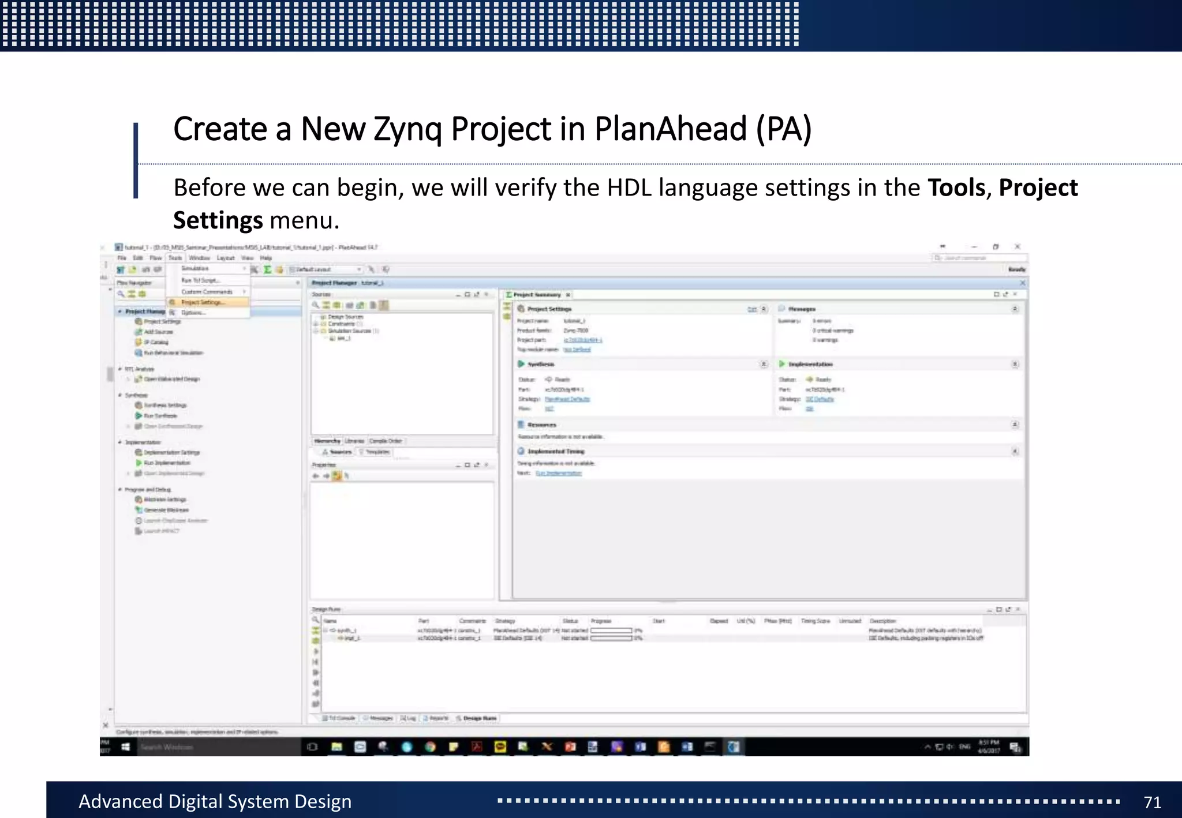Close the Project Summary tab

click(x=568, y=295)
